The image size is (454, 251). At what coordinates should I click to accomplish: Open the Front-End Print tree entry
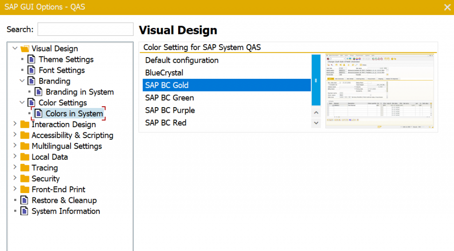[x=59, y=189]
